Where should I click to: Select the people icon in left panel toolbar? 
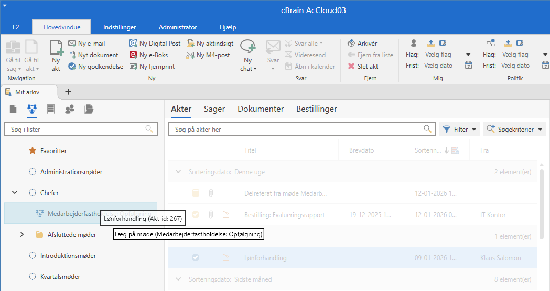pyautogui.click(x=70, y=110)
